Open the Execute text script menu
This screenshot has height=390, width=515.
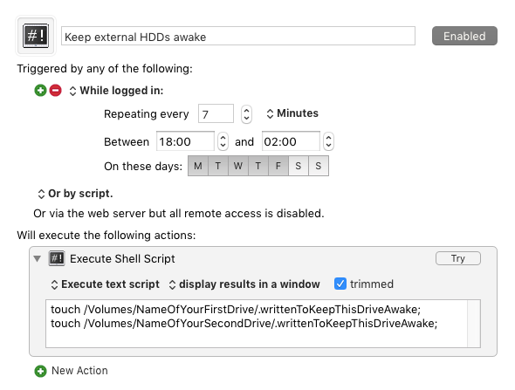pyautogui.click(x=105, y=284)
